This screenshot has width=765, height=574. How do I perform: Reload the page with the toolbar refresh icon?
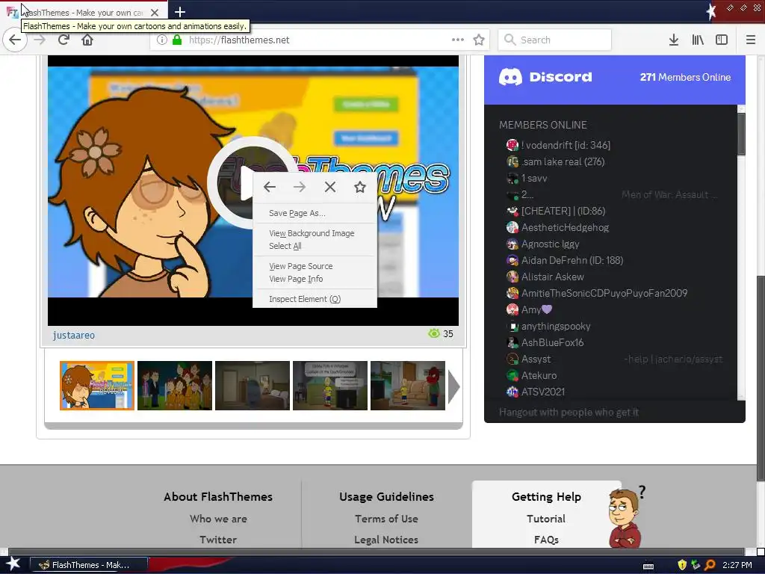click(x=64, y=40)
